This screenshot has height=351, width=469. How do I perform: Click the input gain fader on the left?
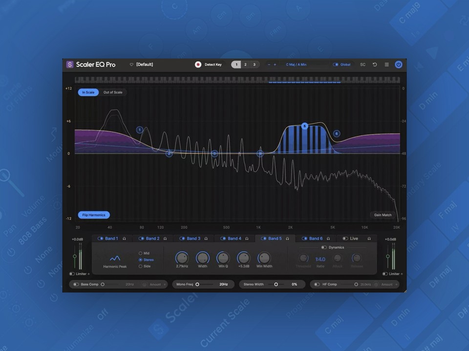coord(75,256)
